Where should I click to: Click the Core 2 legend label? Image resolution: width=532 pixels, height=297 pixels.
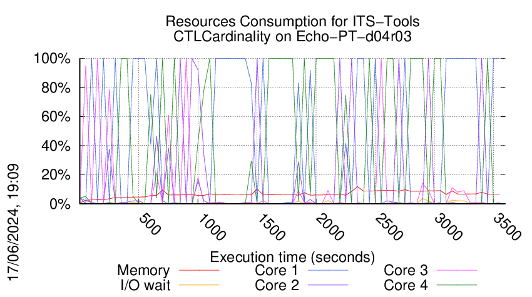click(277, 285)
